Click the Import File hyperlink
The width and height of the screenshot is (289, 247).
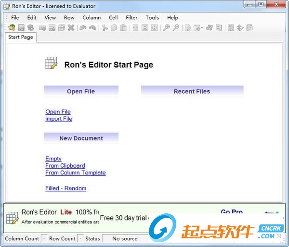[x=59, y=119]
